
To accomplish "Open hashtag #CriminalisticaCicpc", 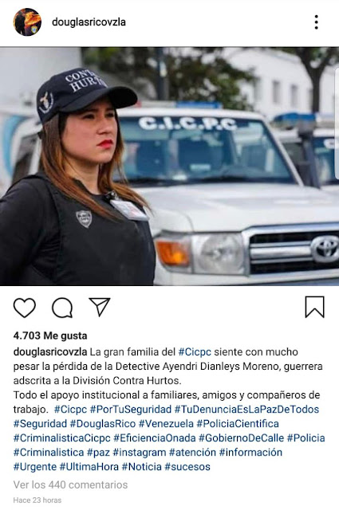I will pyautogui.click(x=62, y=437).
